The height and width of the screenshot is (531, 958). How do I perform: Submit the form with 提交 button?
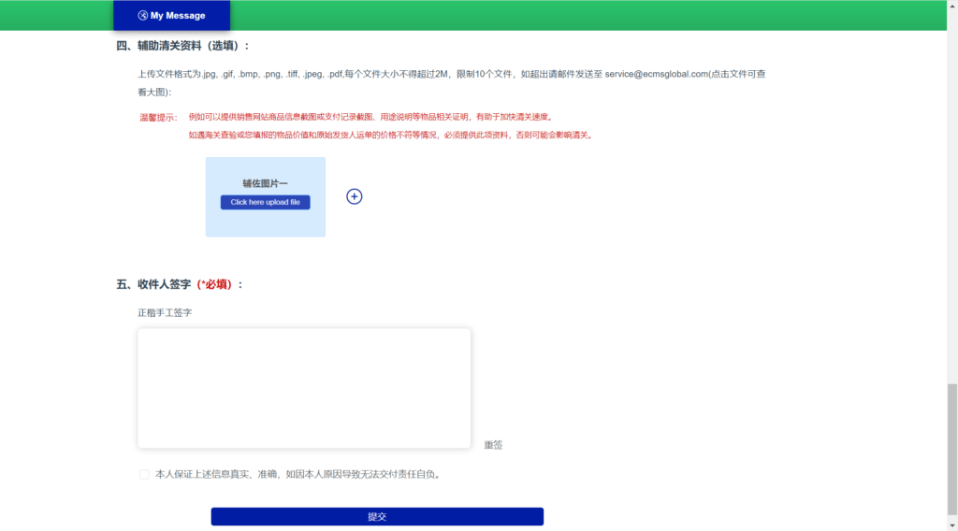tap(377, 516)
